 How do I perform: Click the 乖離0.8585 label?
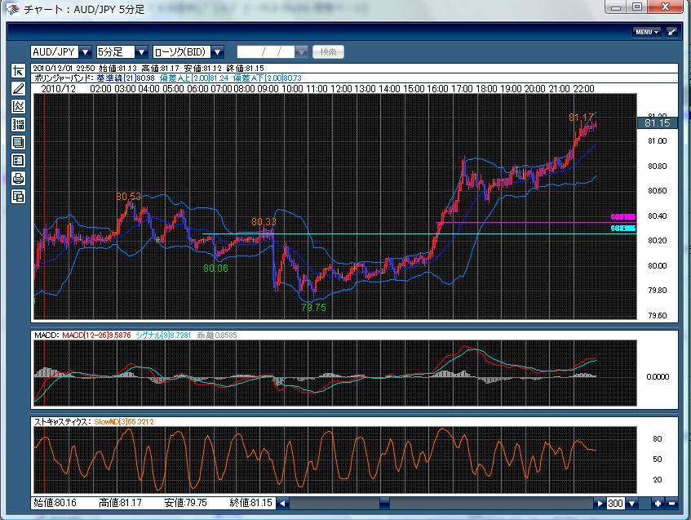[x=217, y=336]
